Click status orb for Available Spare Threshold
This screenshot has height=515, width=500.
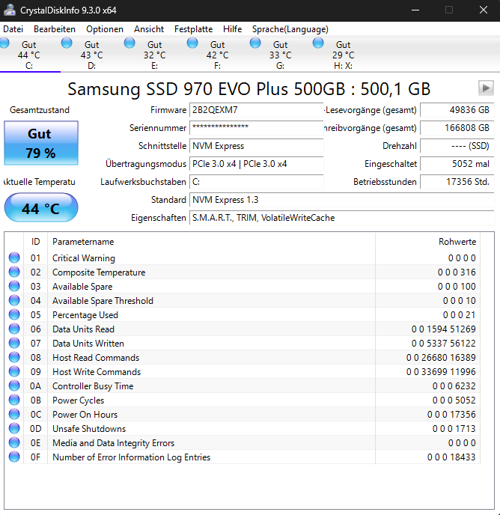coord(14,300)
